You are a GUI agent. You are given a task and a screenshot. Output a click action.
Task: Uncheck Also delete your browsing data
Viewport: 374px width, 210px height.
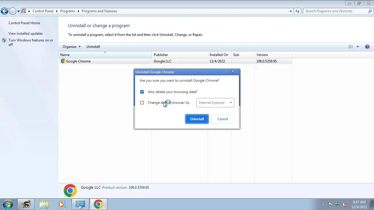(142, 92)
